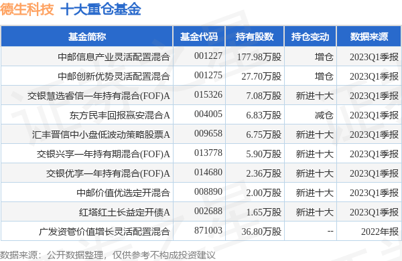Viewport: 402px width, 261px height.
Task: Click 增仓 in the 001227 row
Action: pyautogui.click(x=324, y=57)
